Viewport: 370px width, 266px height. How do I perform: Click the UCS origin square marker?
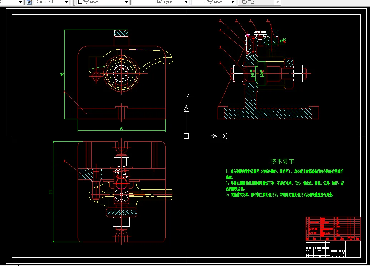point(186,136)
